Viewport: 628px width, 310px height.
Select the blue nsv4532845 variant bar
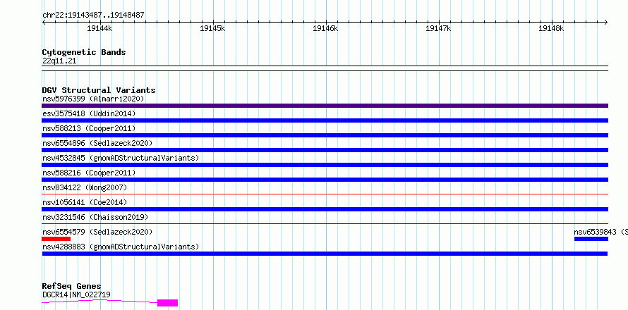325,165
